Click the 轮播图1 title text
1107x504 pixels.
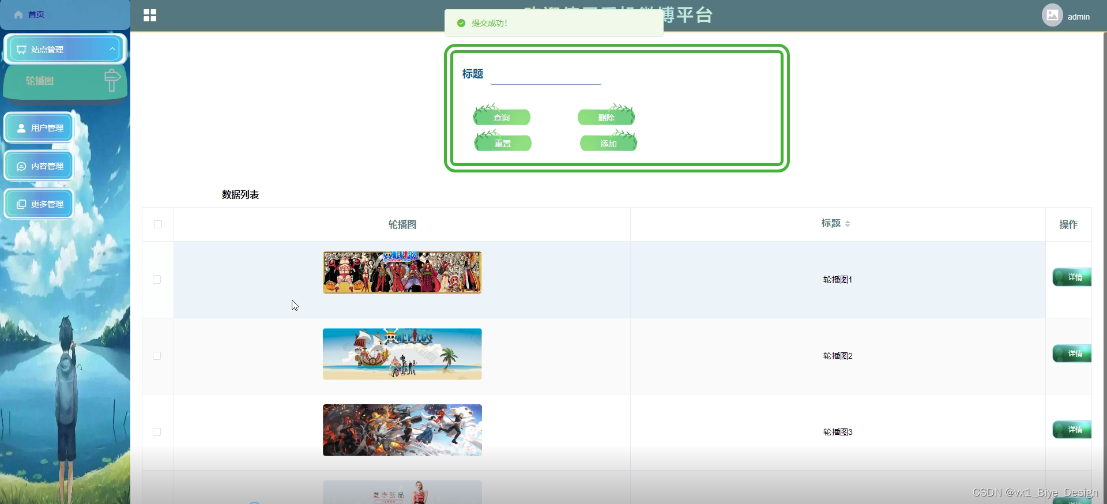click(838, 280)
